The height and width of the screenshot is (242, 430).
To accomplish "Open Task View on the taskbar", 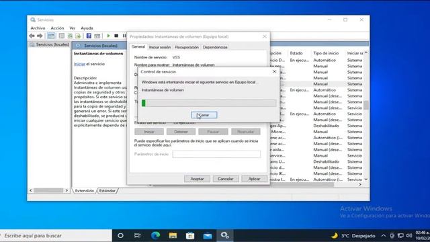I will pos(137,235).
